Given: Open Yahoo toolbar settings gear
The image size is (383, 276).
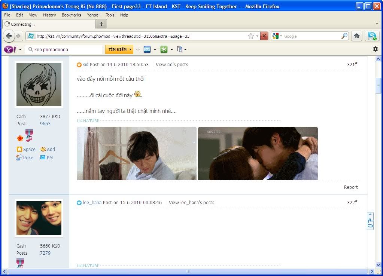Looking at the screenshot, I should pos(376,49).
